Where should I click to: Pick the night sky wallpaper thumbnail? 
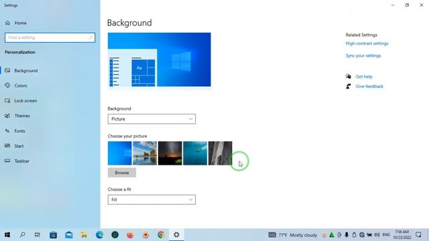tap(170, 153)
